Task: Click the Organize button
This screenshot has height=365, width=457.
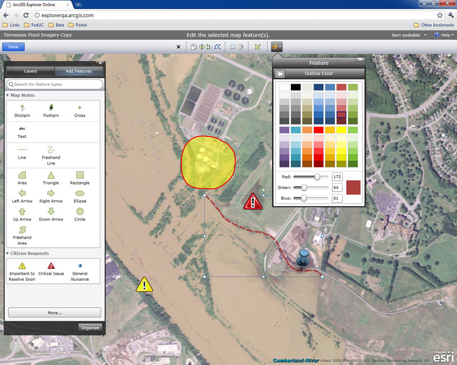Action: point(90,328)
